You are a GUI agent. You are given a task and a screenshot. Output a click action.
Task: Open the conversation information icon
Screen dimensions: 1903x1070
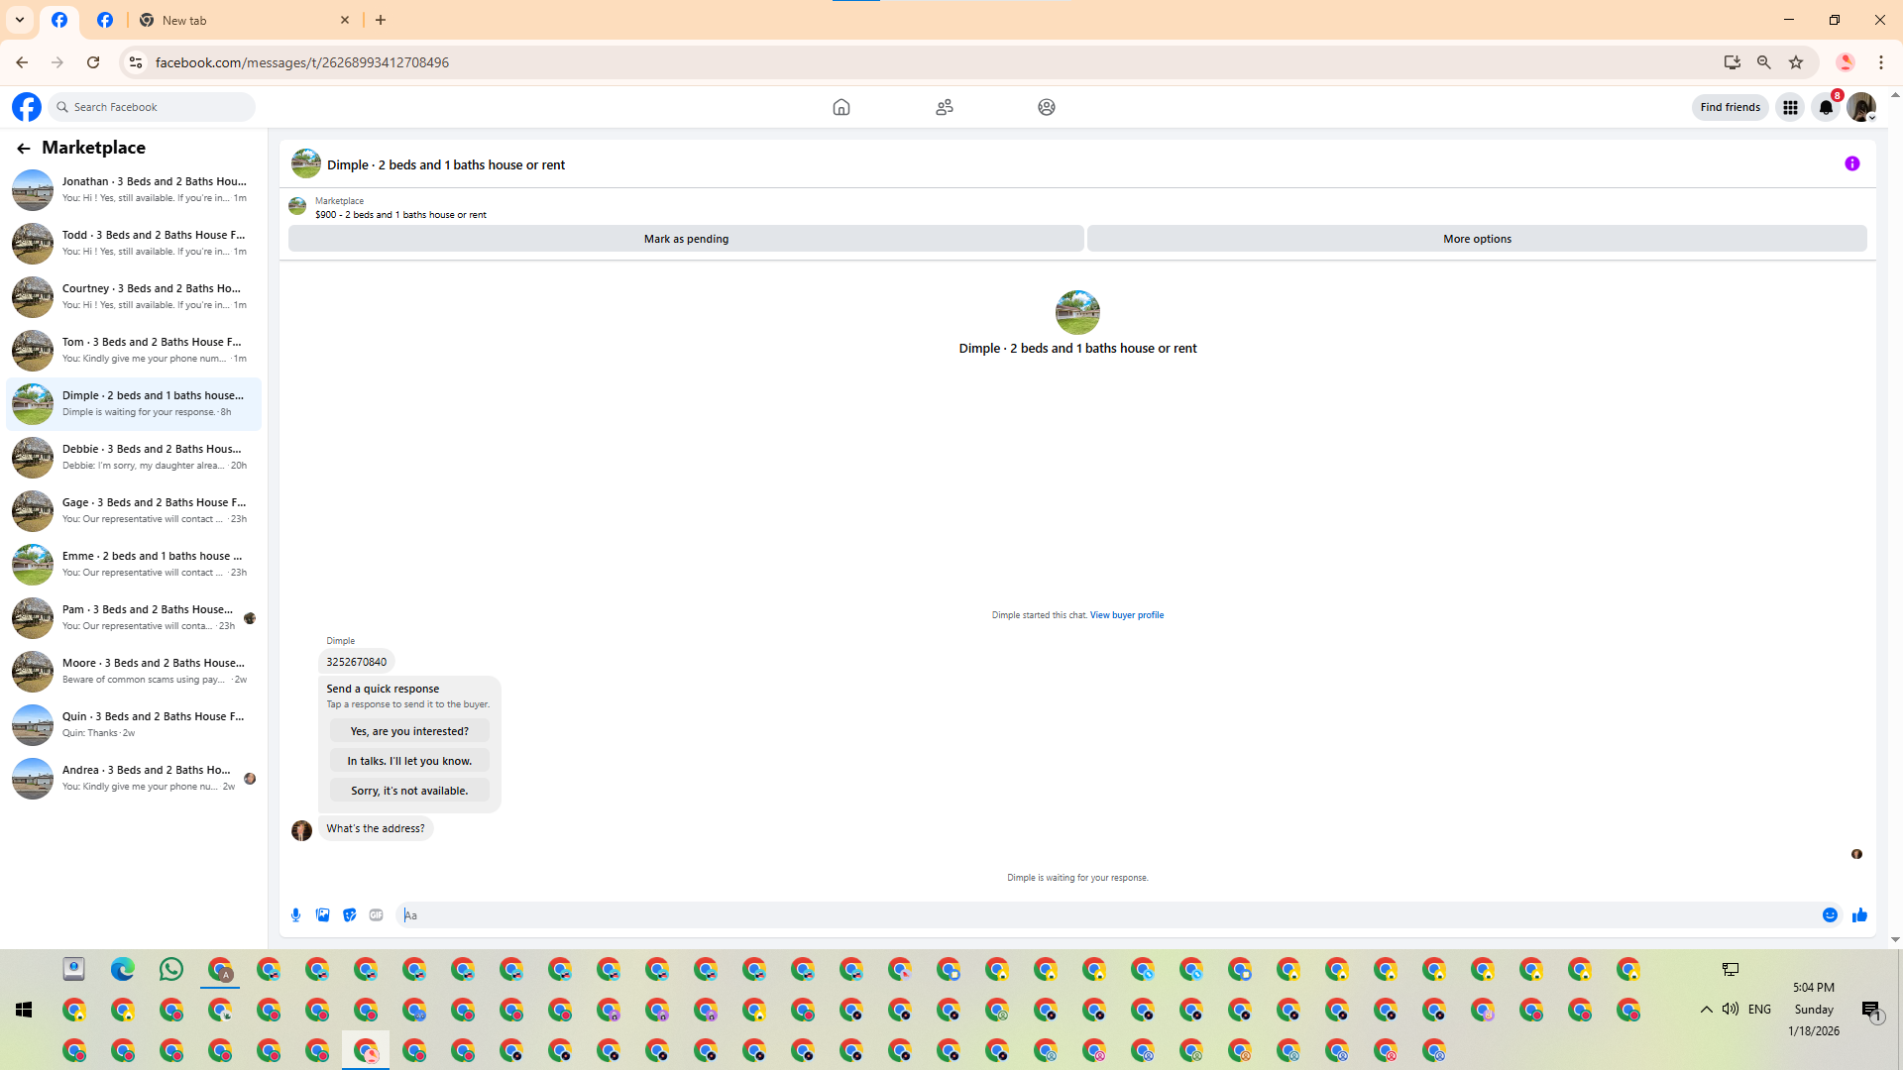1851,164
